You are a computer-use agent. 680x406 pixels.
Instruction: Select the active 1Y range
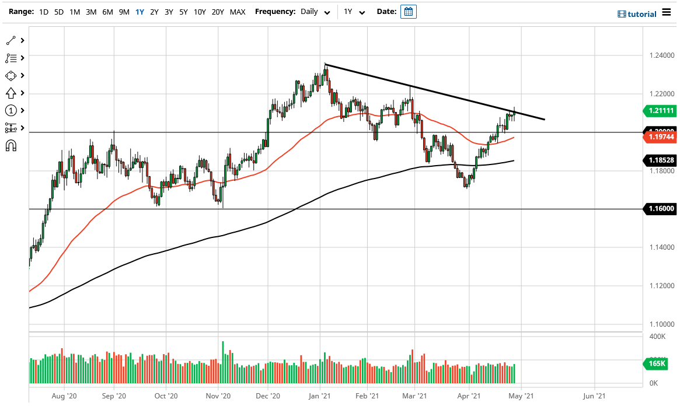[x=140, y=12]
